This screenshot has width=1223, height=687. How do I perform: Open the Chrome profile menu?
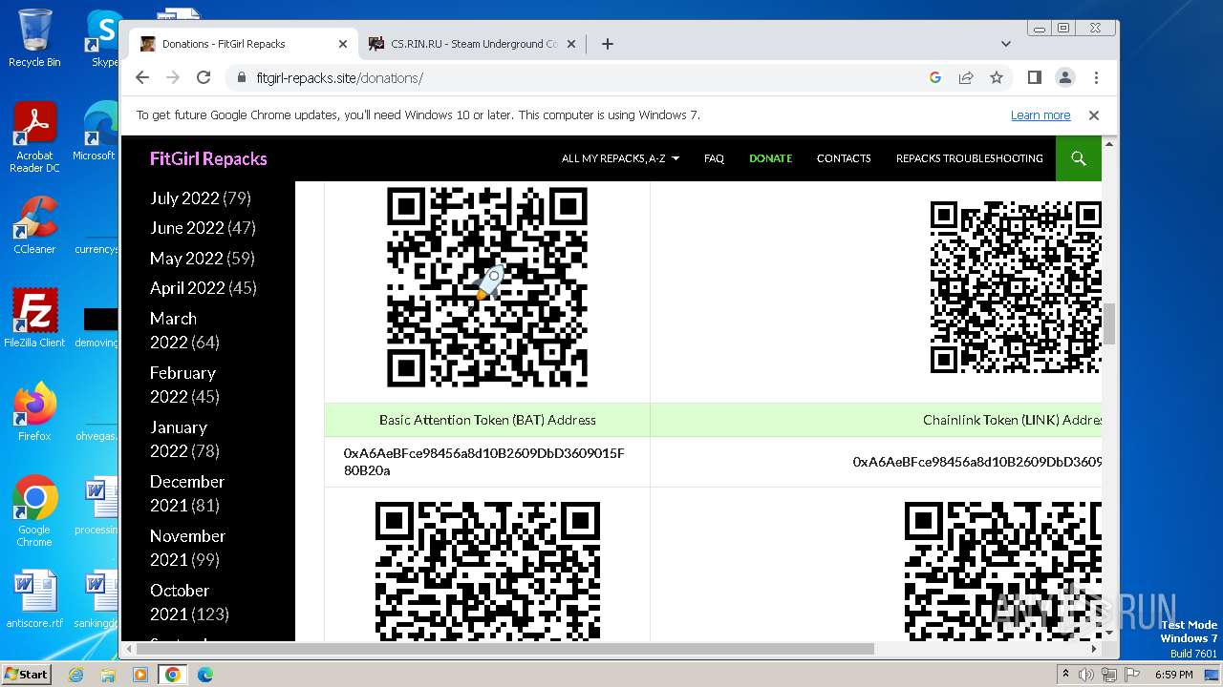[x=1064, y=77]
